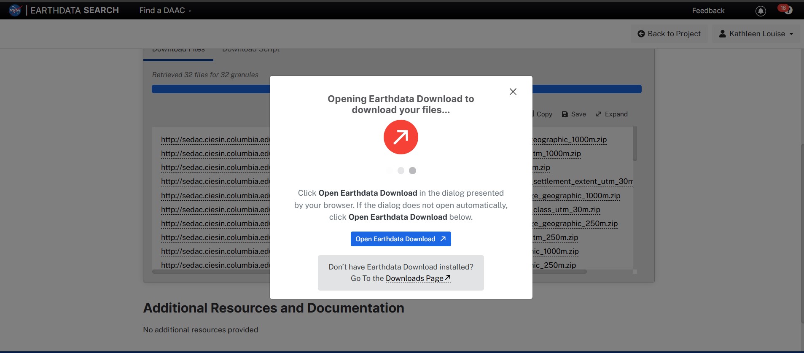Open the Earthdata Search home link
This screenshot has width=804, height=353.
click(x=75, y=10)
